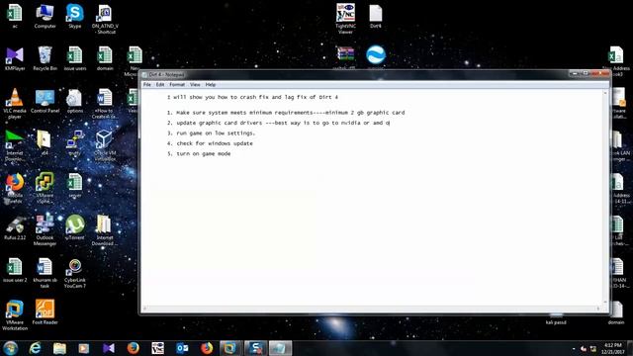Click the Notepad vertical scrollbar

pos(604,197)
